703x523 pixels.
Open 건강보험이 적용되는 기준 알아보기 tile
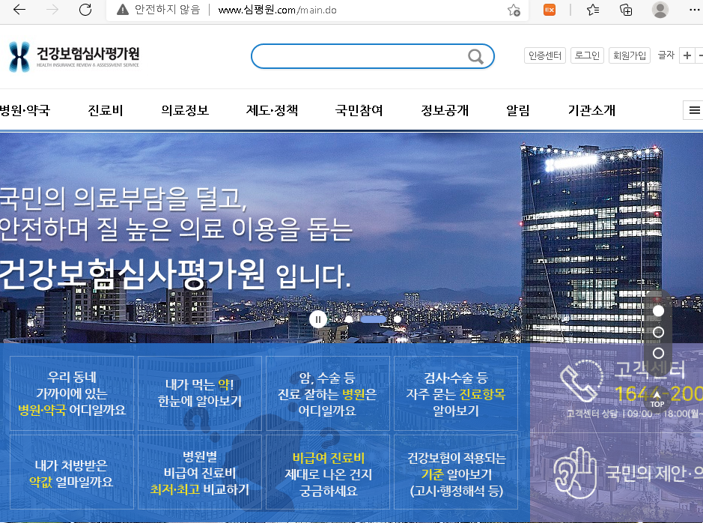(456, 472)
